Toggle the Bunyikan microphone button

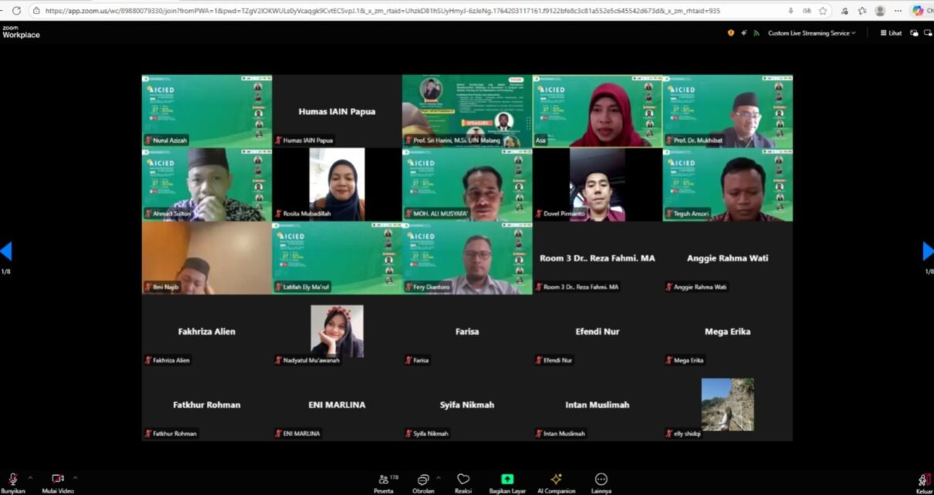[x=13, y=480]
